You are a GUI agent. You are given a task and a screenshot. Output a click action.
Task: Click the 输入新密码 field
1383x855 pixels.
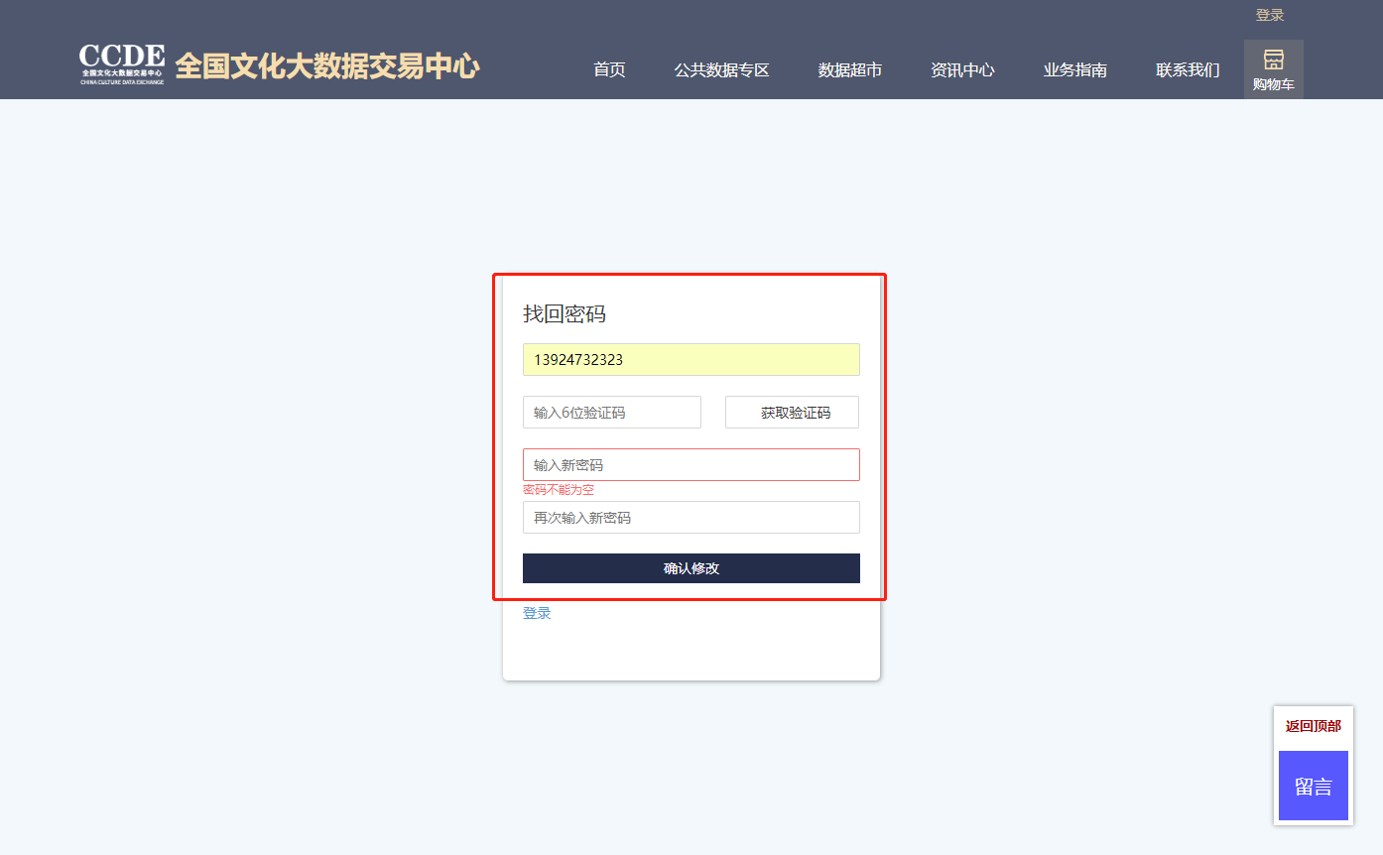point(691,465)
